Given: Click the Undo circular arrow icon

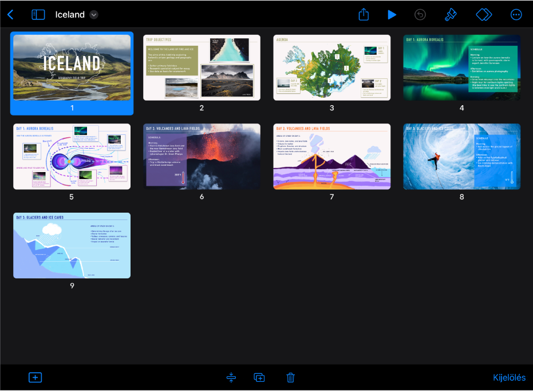Looking at the screenshot, I should [420, 15].
